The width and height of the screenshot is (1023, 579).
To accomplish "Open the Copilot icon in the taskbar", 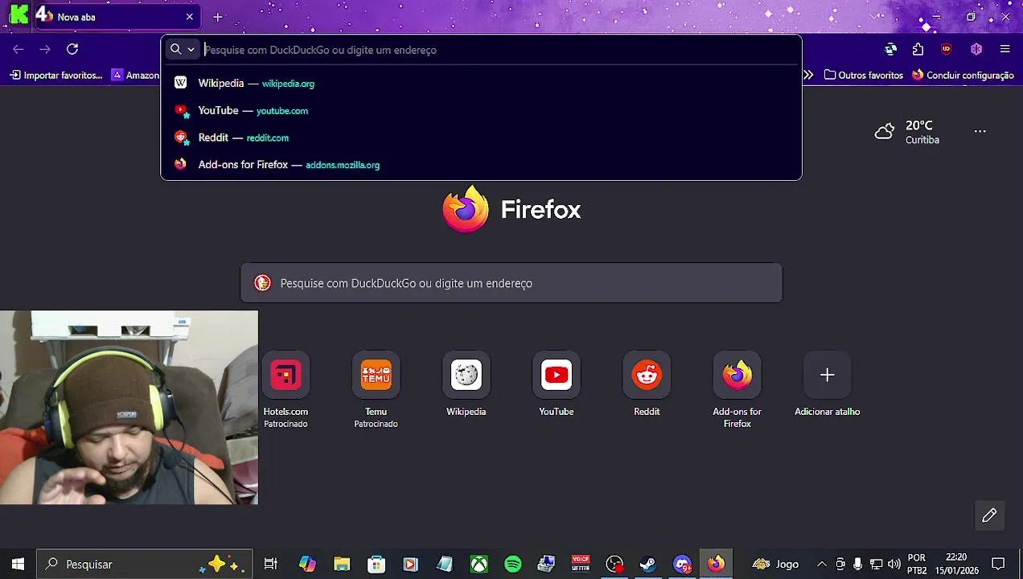I will pyautogui.click(x=308, y=565).
